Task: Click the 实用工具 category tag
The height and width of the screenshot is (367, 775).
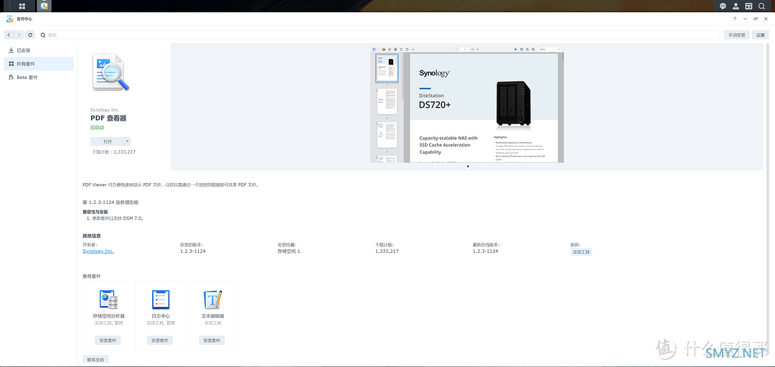Action: pyautogui.click(x=581, y=252)
